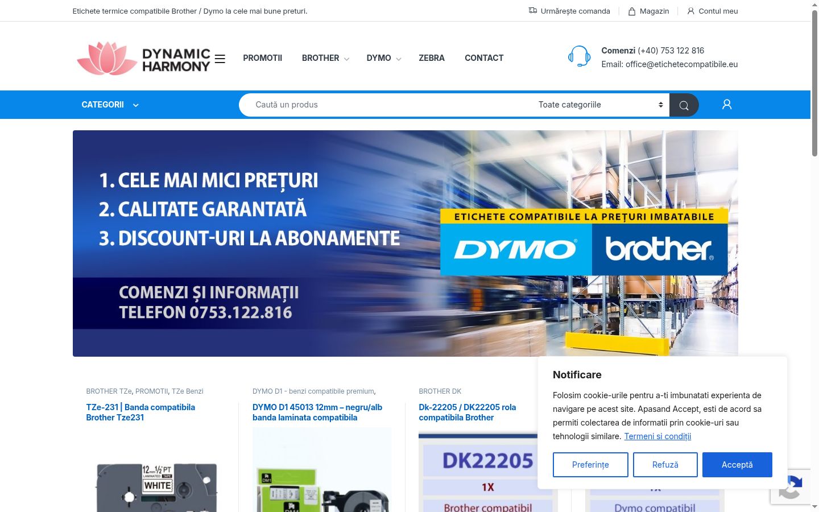
Task: Click the DYMO Brother warehouse banner
Action: coord(406,243)
